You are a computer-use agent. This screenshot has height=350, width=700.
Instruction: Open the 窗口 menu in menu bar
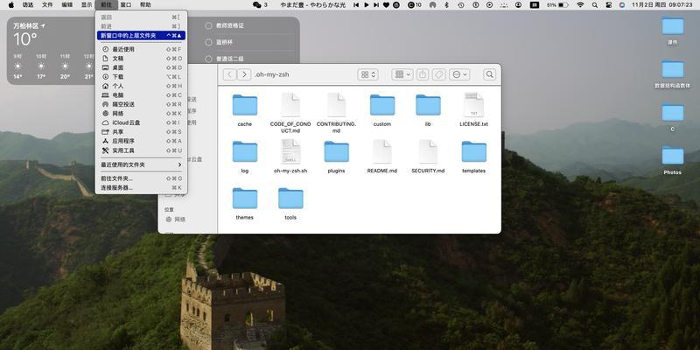126,5
